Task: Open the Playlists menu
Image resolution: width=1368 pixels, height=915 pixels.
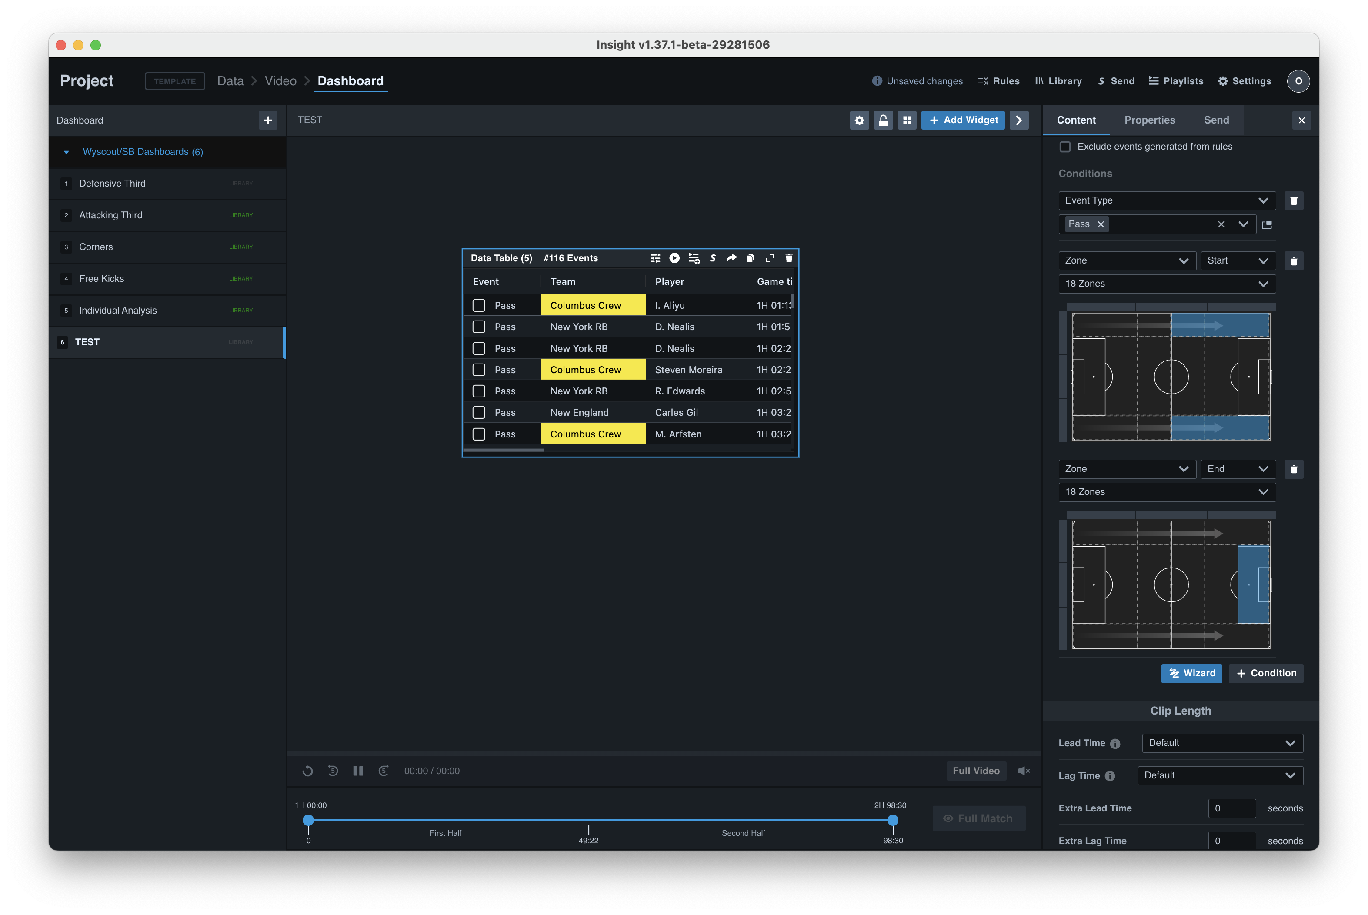Action: (1175, 81)
